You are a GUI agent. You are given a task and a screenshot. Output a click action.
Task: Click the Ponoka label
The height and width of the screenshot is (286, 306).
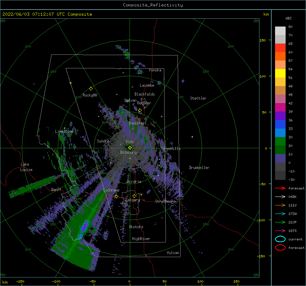[x=155, y=70]
